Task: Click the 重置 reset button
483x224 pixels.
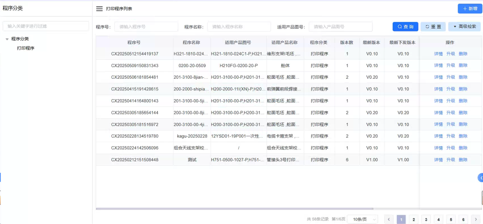Action: coord(433,27)
